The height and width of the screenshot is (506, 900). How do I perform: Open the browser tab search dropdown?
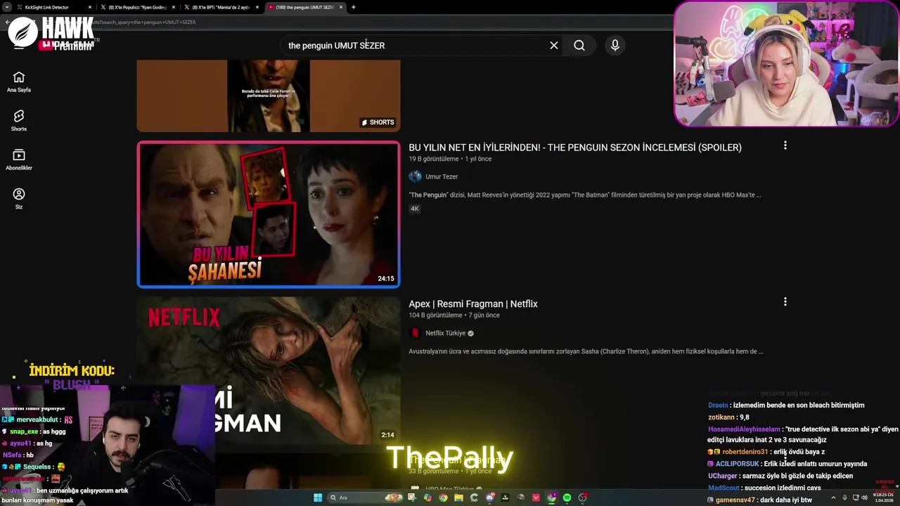tap(7, 7)
